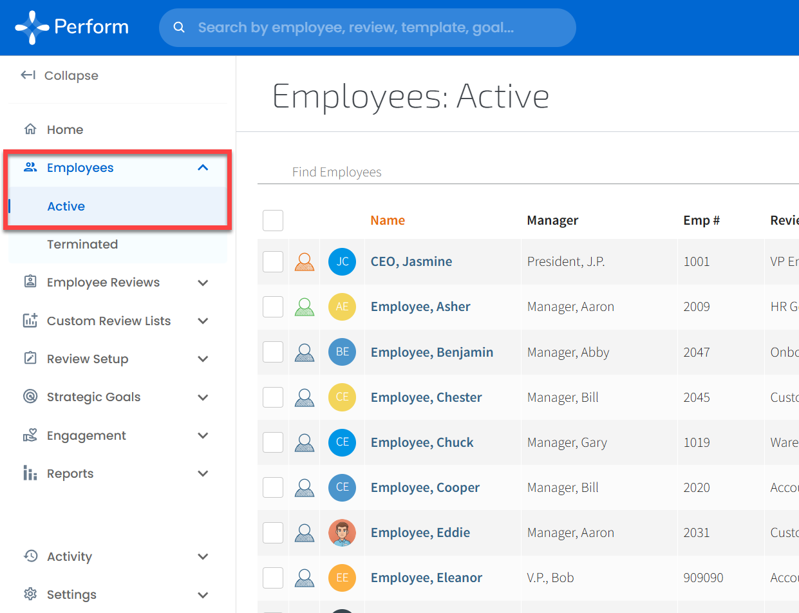This screenshot has height=613, width=799.
Task: Expand the Settings chevron
Action: pyautogui.click(x=203, y=595)
